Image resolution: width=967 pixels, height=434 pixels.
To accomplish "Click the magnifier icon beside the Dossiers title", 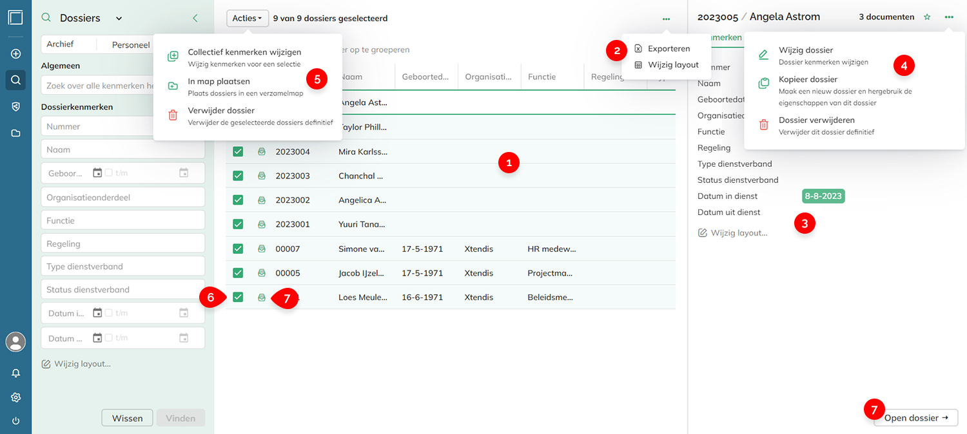I will pos(46,18).
